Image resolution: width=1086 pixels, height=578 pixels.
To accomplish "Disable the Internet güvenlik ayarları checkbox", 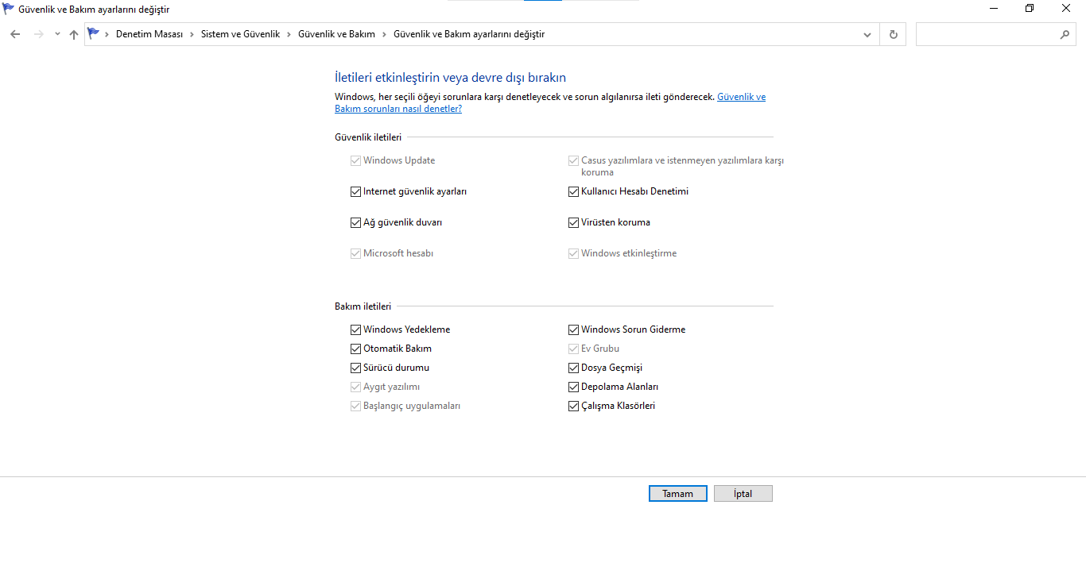I will click(355, 191).
